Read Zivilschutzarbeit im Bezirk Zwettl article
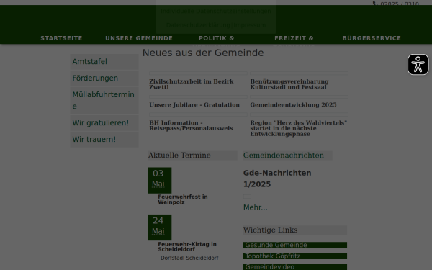 [x=192, y=84]
